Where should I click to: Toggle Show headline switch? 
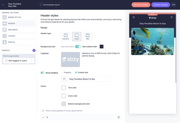click(x=42, y=73)
